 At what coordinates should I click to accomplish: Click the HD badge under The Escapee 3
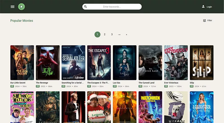pos(89,86)
